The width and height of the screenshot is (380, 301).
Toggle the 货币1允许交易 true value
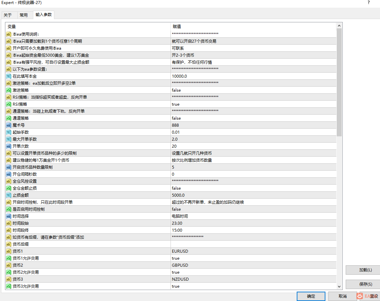(x=253, y=258)
